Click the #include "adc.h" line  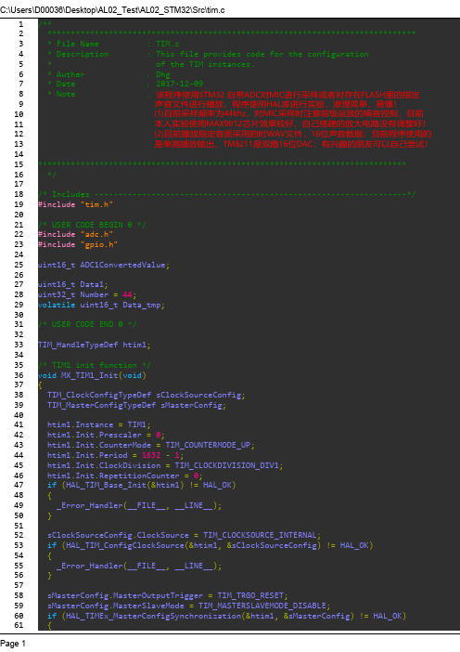[x=75, y=235]
